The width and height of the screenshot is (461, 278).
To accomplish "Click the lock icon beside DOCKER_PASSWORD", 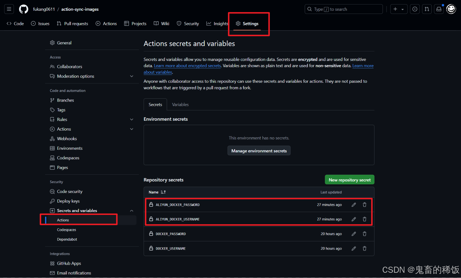I will (x=151, y=233).
